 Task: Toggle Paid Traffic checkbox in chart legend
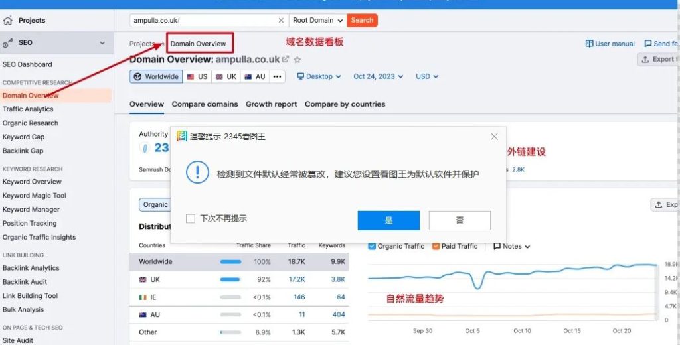click(x=436, y=246)
